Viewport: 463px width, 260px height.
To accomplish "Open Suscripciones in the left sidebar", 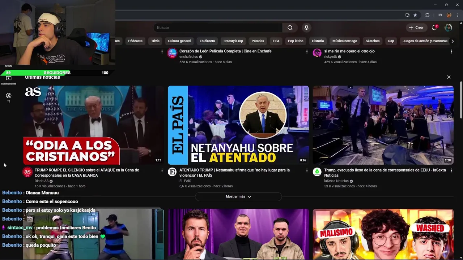I will coord(9,80).
